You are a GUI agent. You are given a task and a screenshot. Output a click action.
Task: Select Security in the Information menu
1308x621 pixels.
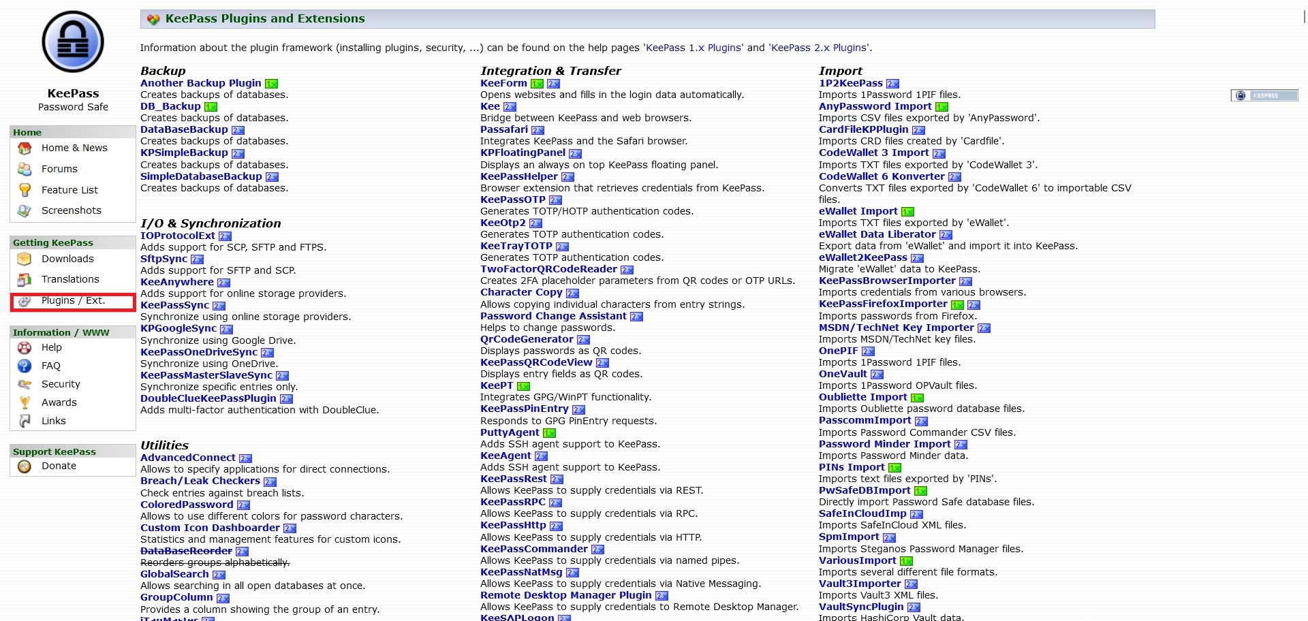pos(61,384)
